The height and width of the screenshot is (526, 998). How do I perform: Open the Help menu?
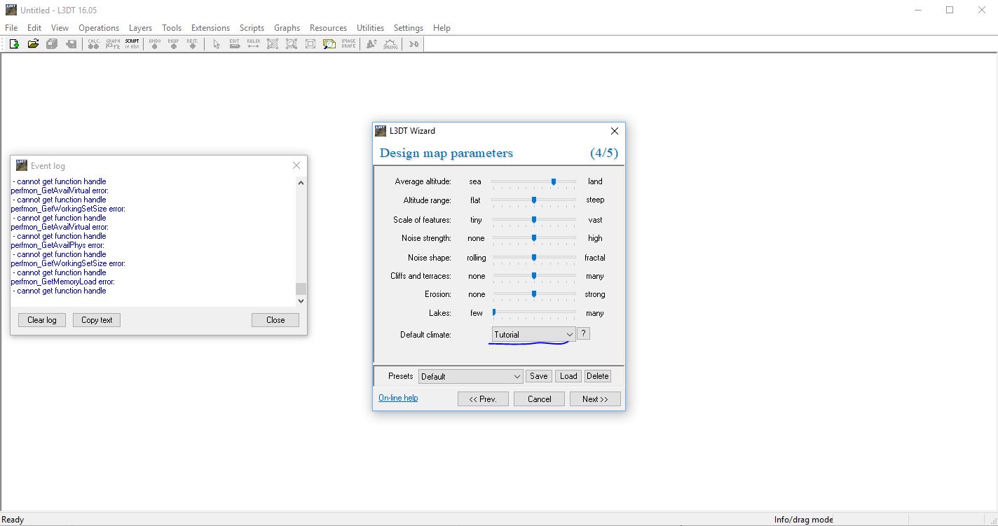[x=442, y=28]
